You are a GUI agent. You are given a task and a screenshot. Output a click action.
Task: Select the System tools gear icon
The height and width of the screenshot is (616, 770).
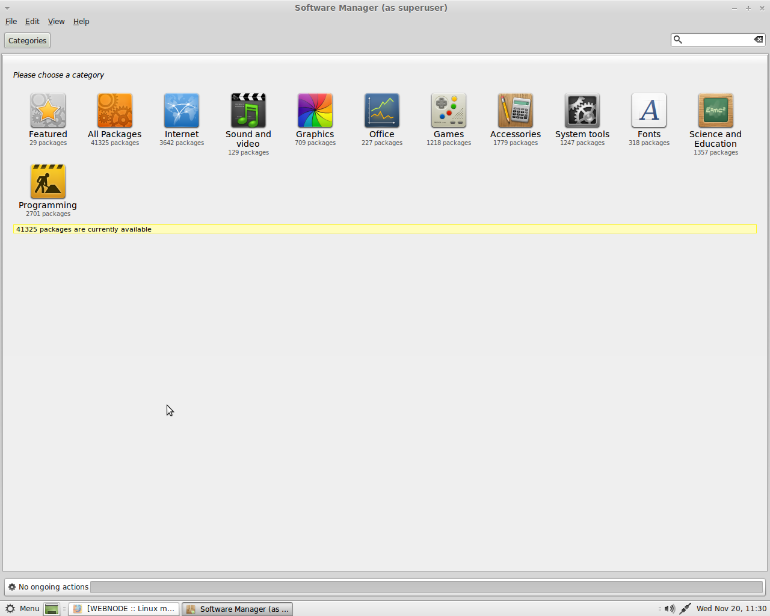(x=582, y=111)
